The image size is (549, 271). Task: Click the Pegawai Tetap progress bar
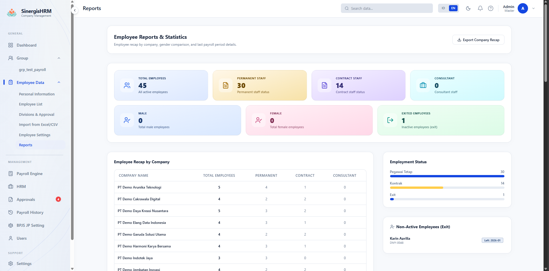click(447, 176)
